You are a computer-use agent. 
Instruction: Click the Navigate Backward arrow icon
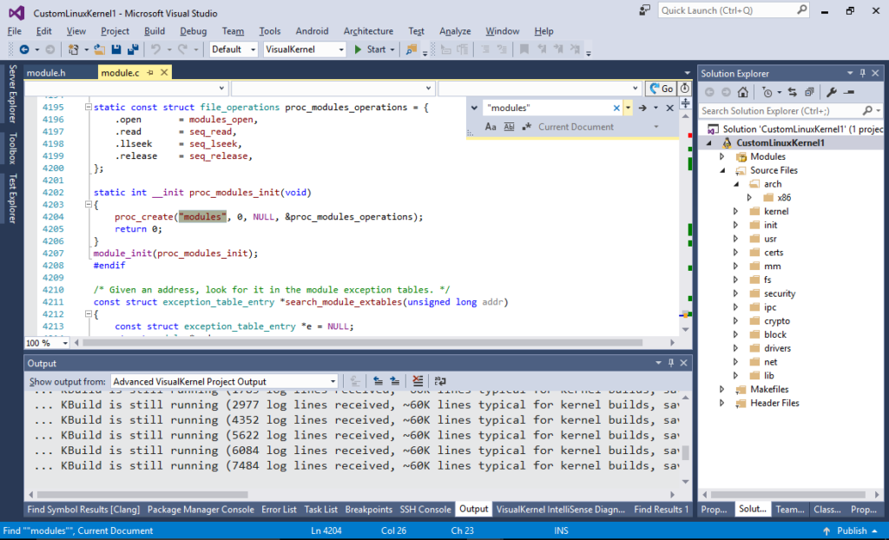pos(26,49)
